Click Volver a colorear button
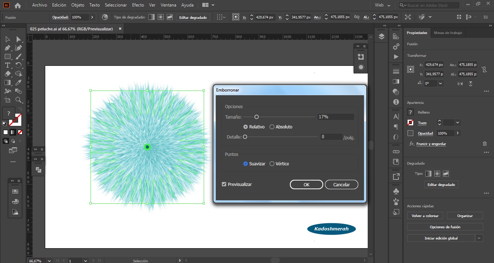The width and height of the screenshot is (494, 263). click(x=425, y=216)
